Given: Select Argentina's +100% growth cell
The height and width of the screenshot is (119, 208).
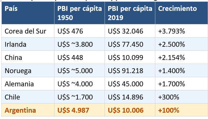Looking at the screenshot, I should (169, 110).
